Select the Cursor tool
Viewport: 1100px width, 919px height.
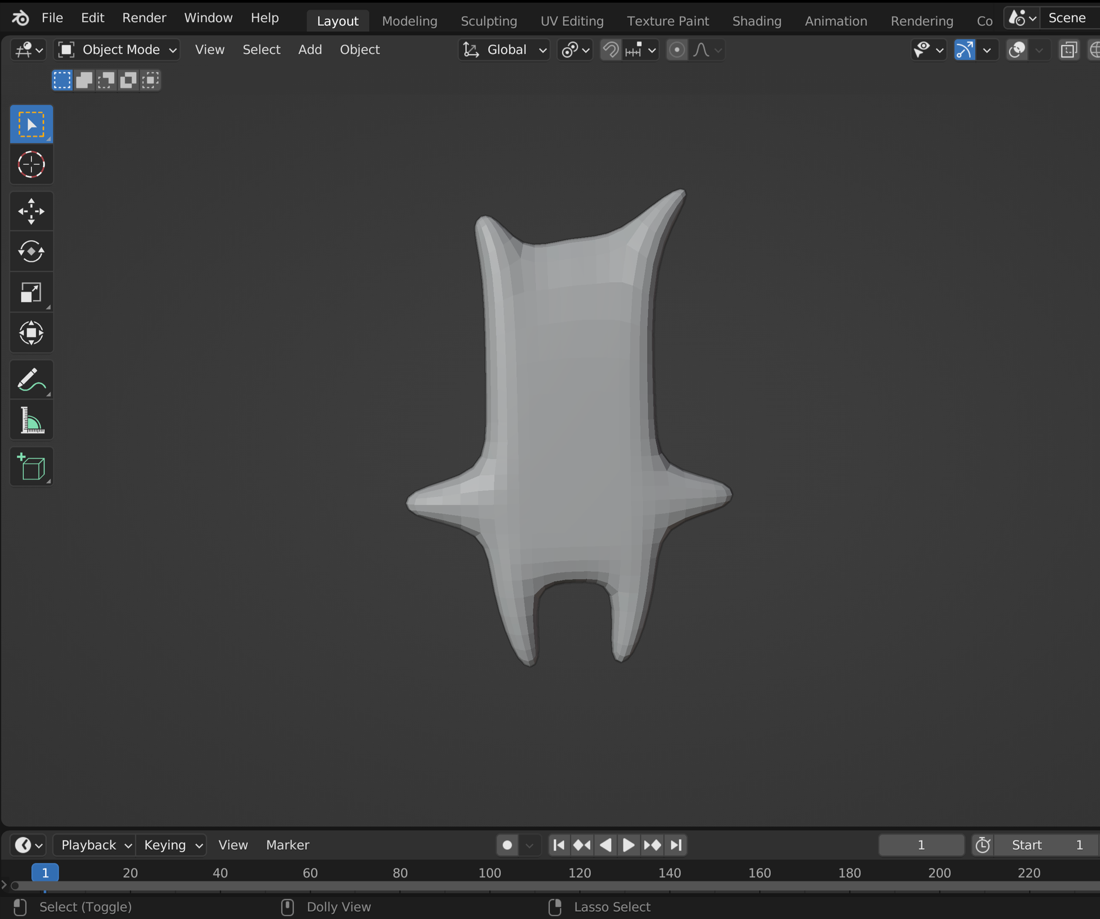(x=31, y=164)
